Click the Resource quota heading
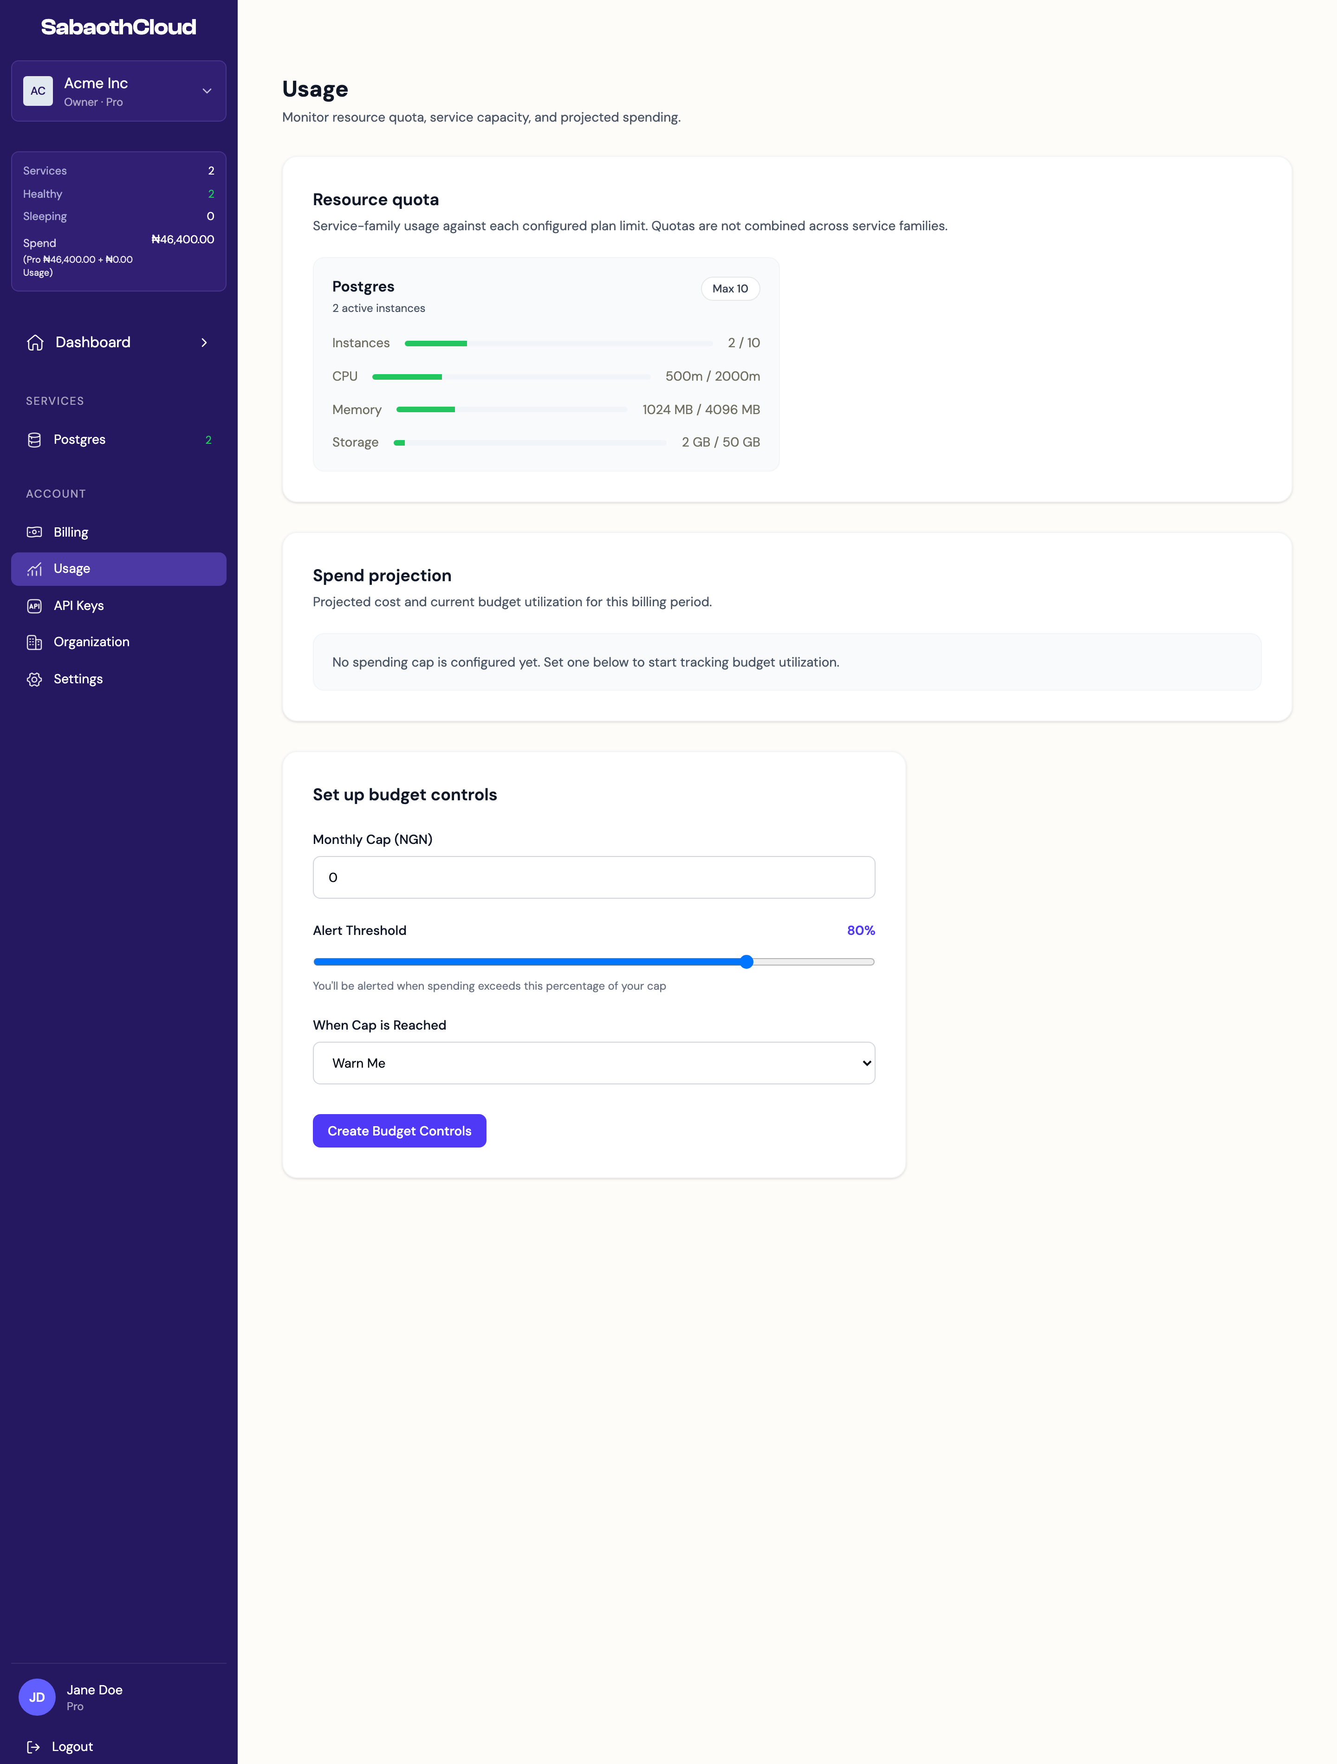The width and height of the screenshot is (1337, 1764). (x=376, y=199)
